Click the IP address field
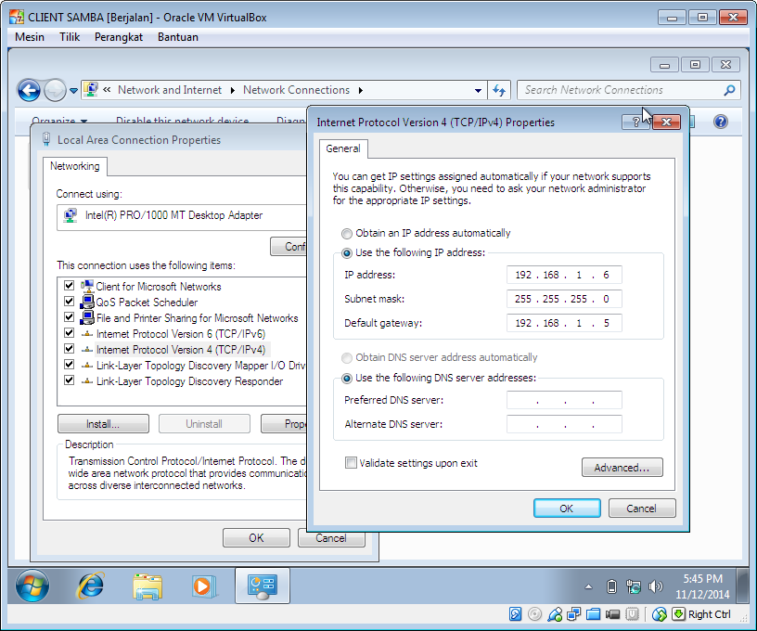The width and height of the screenshot is (757, 631). pos(564,275)
